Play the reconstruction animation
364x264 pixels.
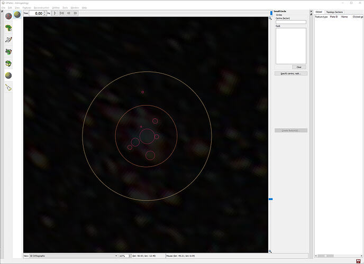pos(55,13)
